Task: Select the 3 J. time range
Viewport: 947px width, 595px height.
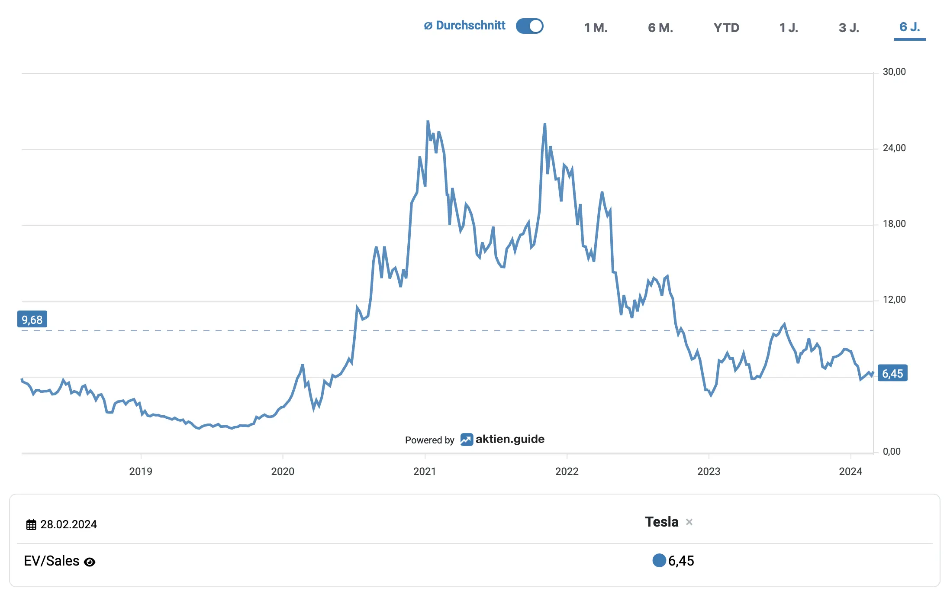Action: pyautogui.click(x=849, y=28)
